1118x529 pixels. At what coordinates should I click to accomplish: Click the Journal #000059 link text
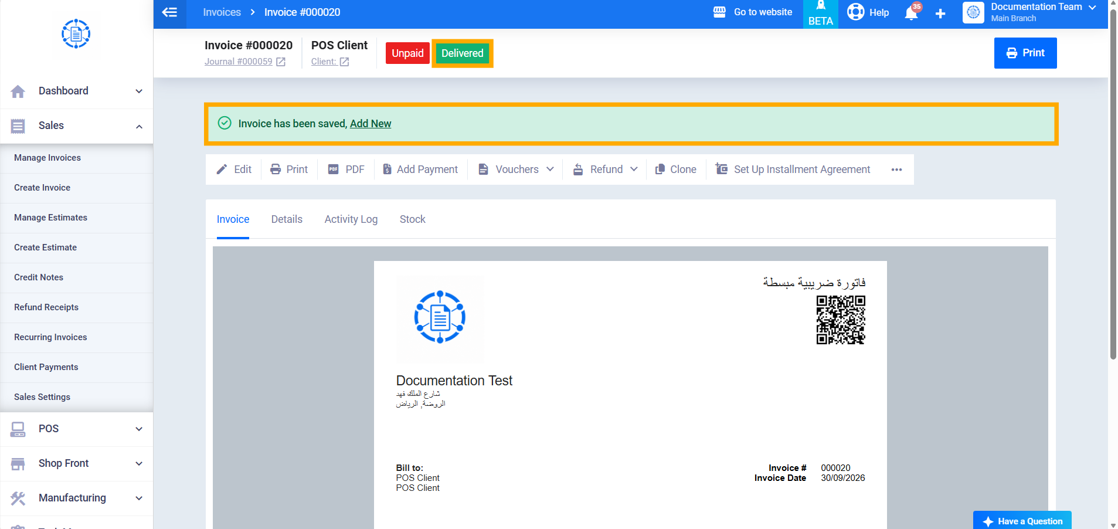click(238, 62)
